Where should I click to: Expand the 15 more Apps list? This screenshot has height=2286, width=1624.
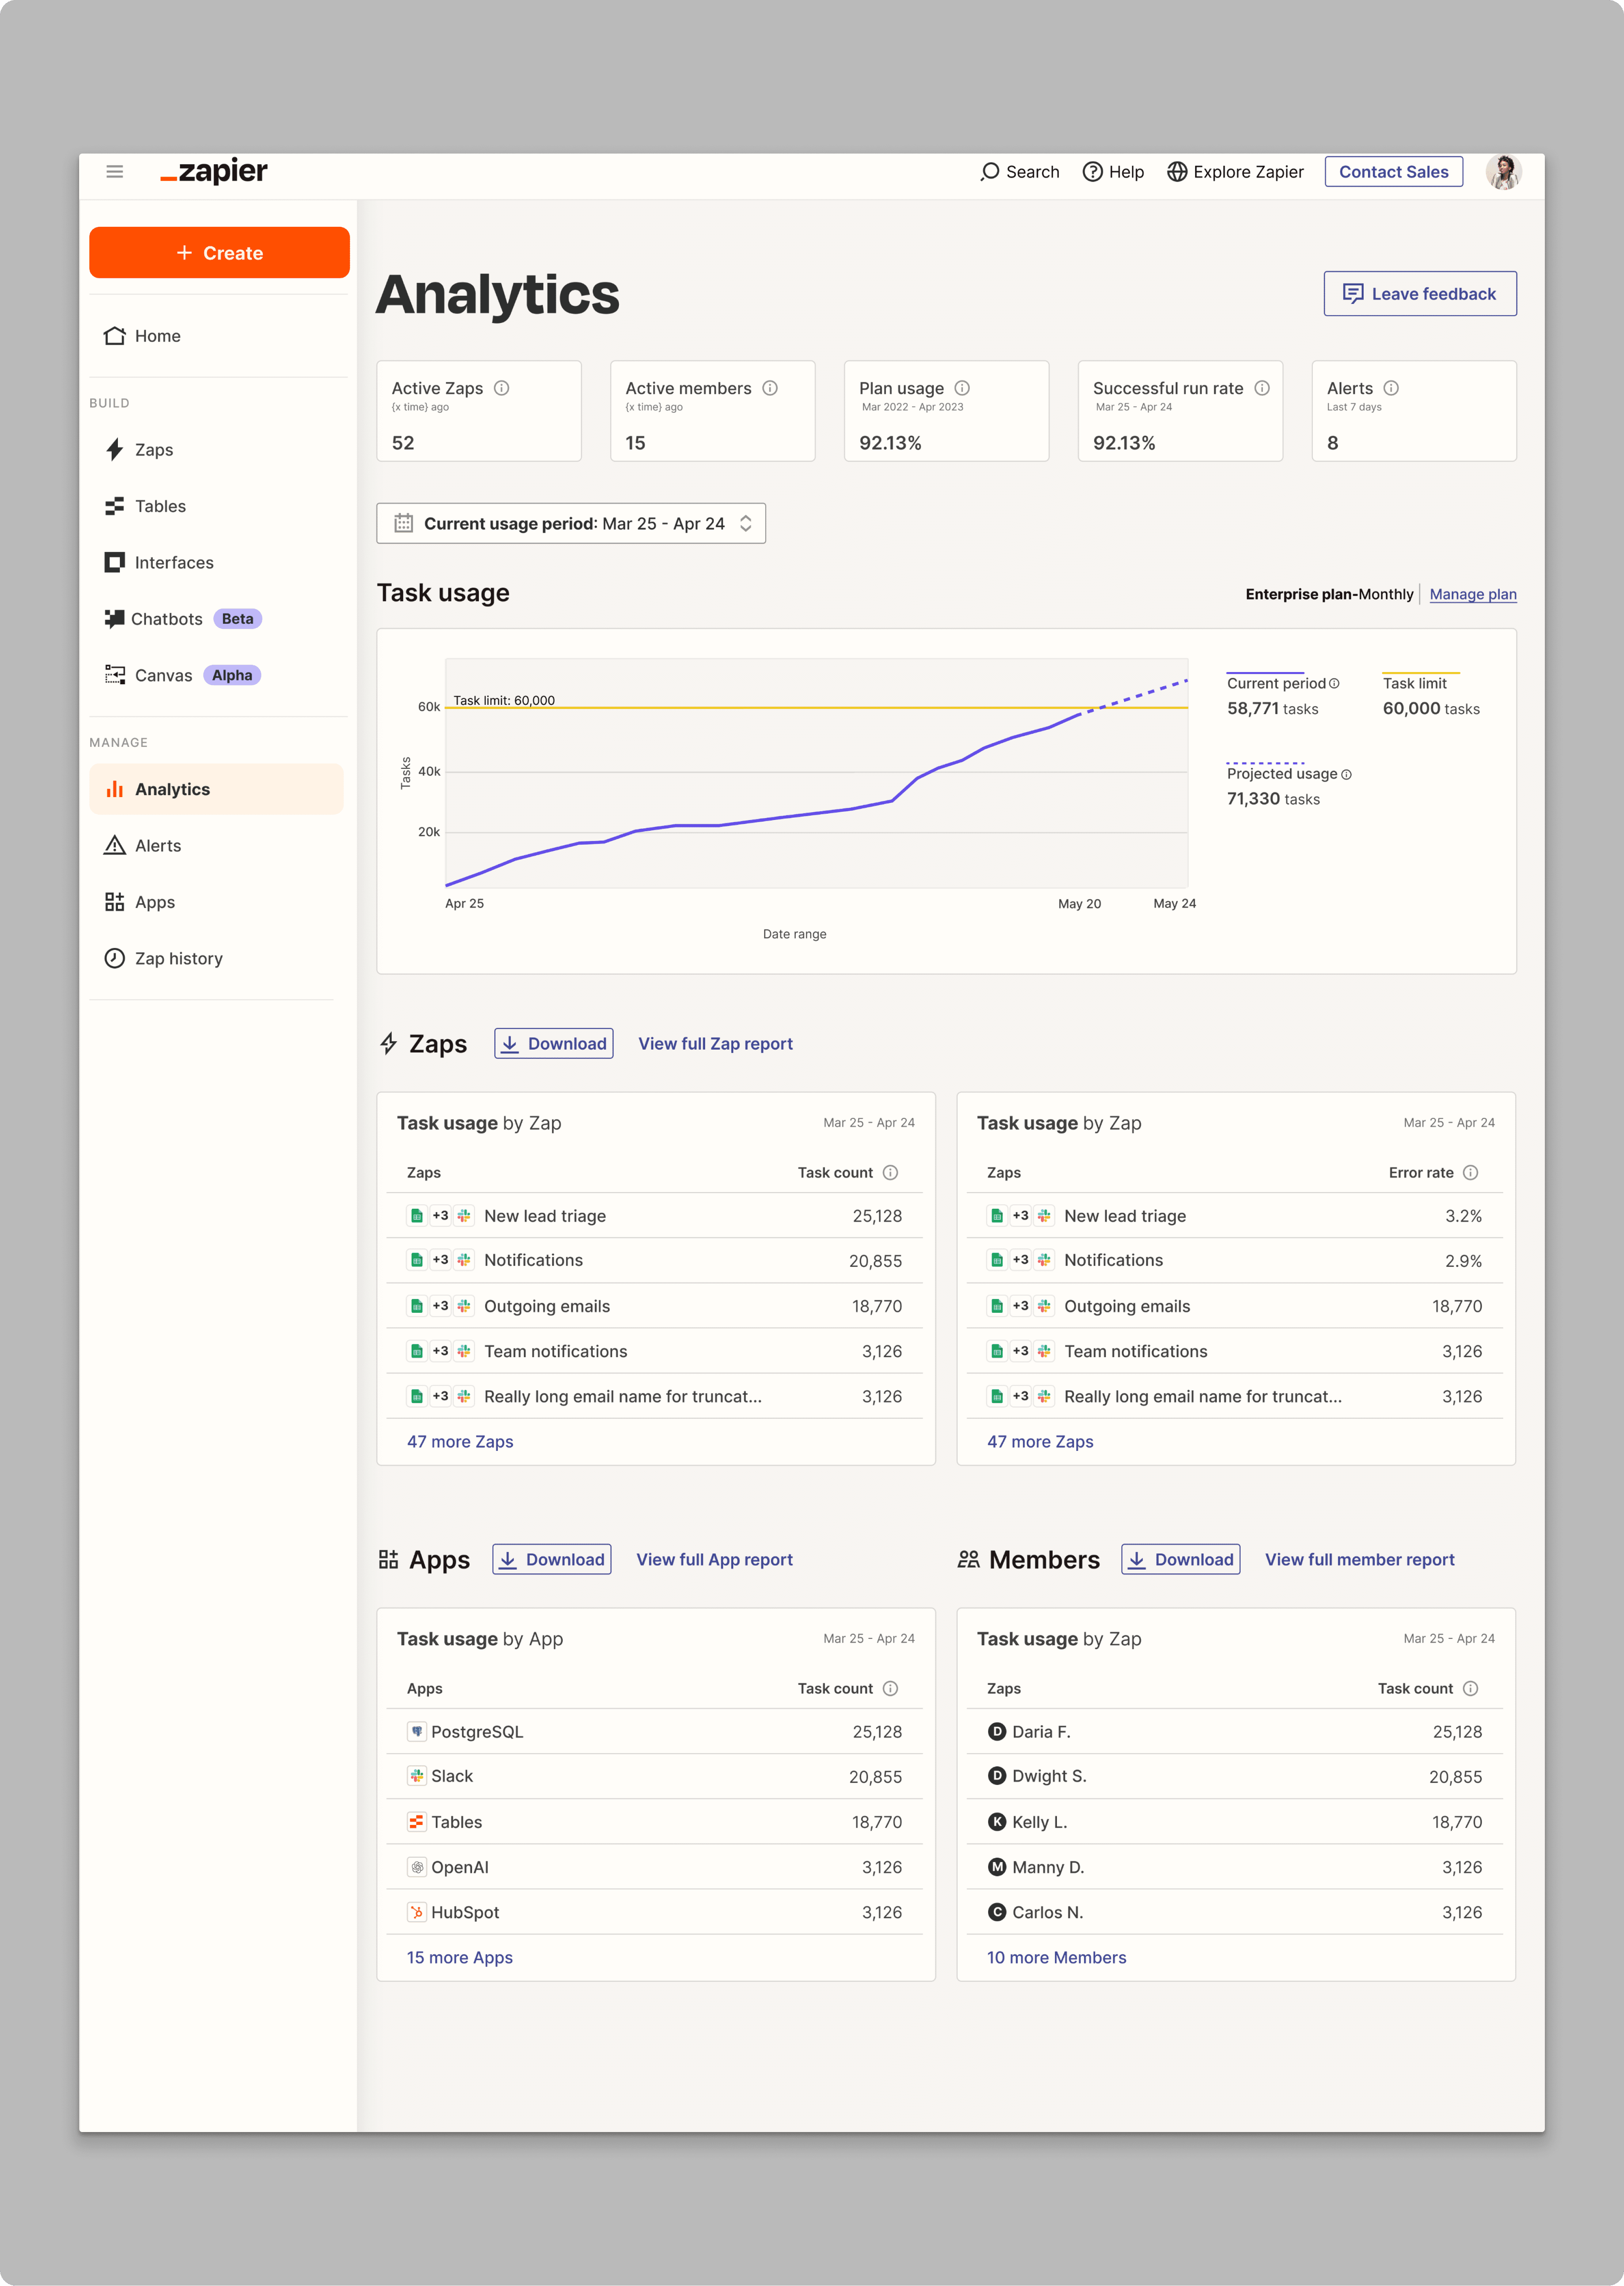click(459, 1958)
